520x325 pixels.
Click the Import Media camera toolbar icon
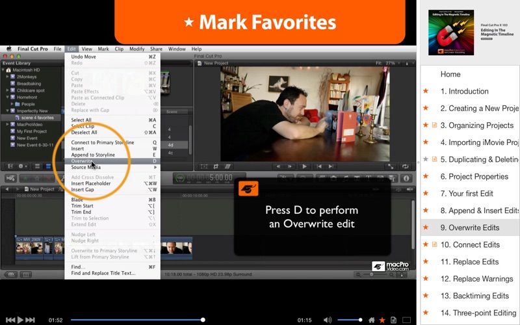coord(10,178)
